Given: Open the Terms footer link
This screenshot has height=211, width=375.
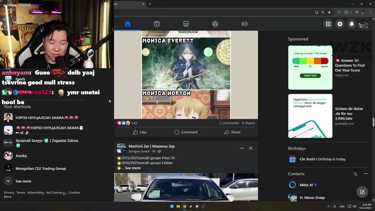Looking at the screenshot, I should (x=21, y=193).
